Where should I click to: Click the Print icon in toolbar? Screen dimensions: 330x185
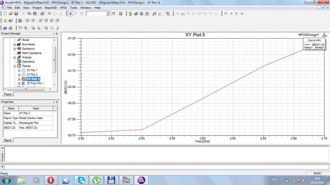pos(42,14)
